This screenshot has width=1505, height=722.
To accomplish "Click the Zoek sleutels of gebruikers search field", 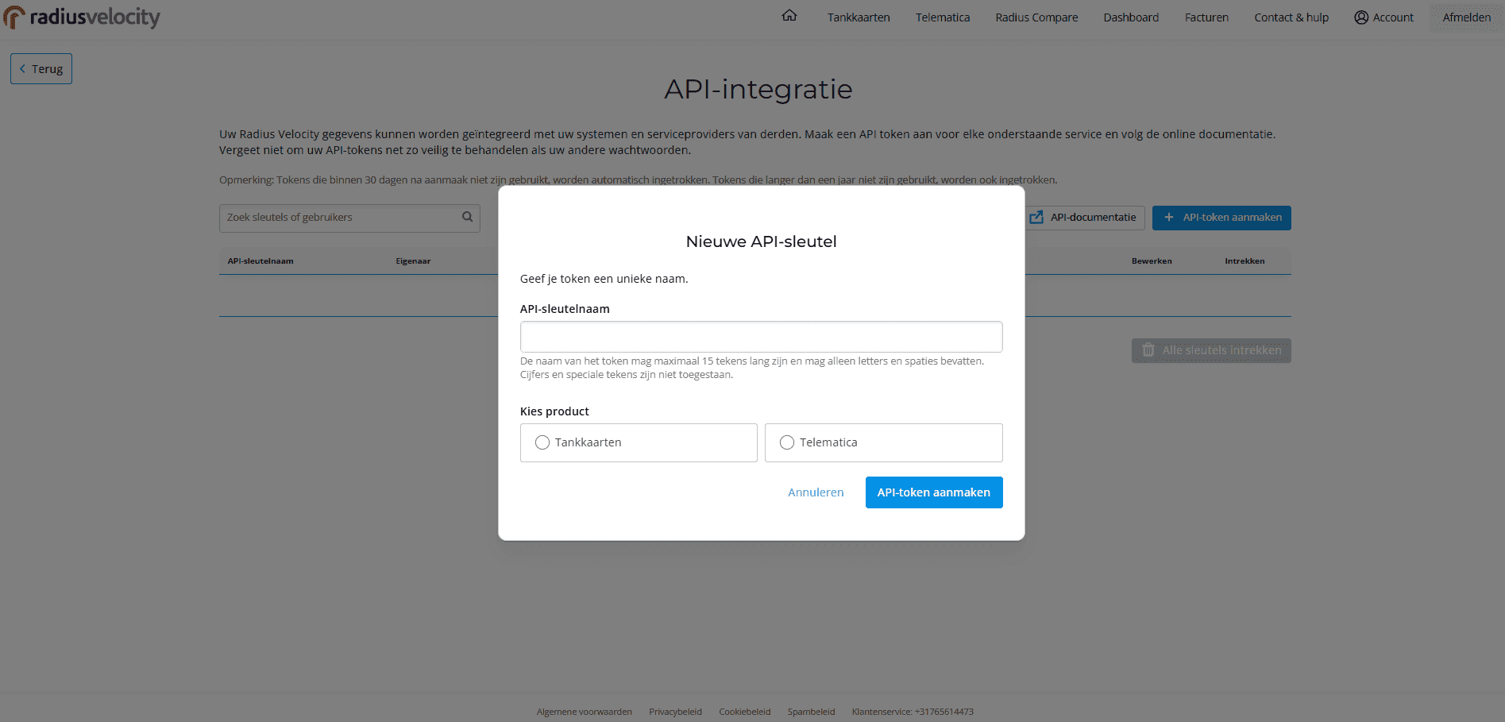I will [x=342, y=218].
